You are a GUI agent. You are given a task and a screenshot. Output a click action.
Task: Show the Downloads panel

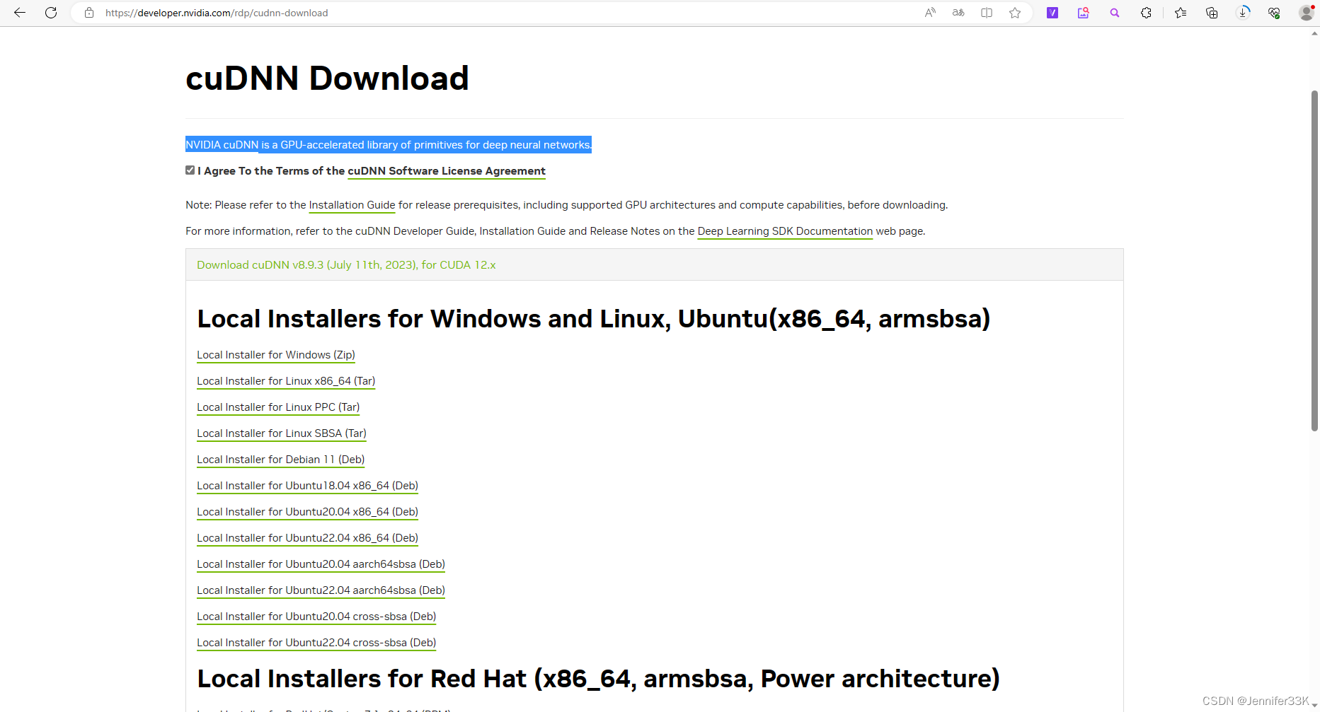pos(1243,13)
